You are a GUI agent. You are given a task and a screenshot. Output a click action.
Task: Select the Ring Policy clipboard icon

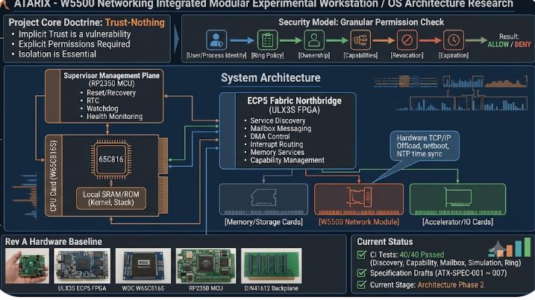pos(267,40)
